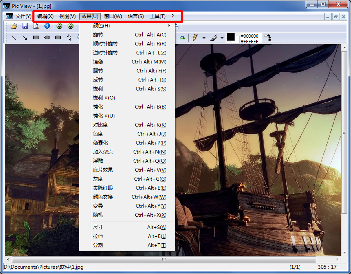Image resolution: width=351 pixels, height=274 pixels.
Task: Click the Pic View eye icon in menu bar
Action: coord(9,16)
